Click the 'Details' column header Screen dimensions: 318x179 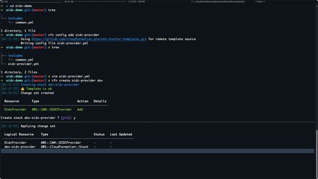[100, 101]
